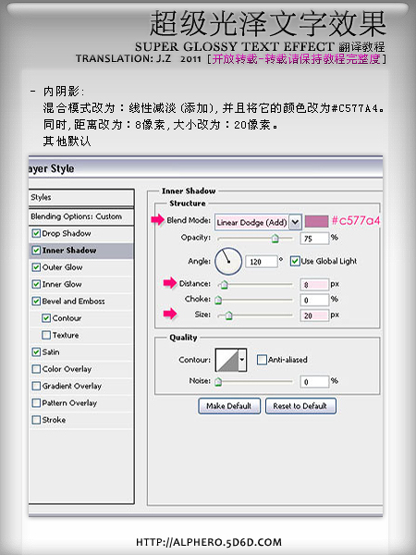Select the Satin style row

click(81, 352)
